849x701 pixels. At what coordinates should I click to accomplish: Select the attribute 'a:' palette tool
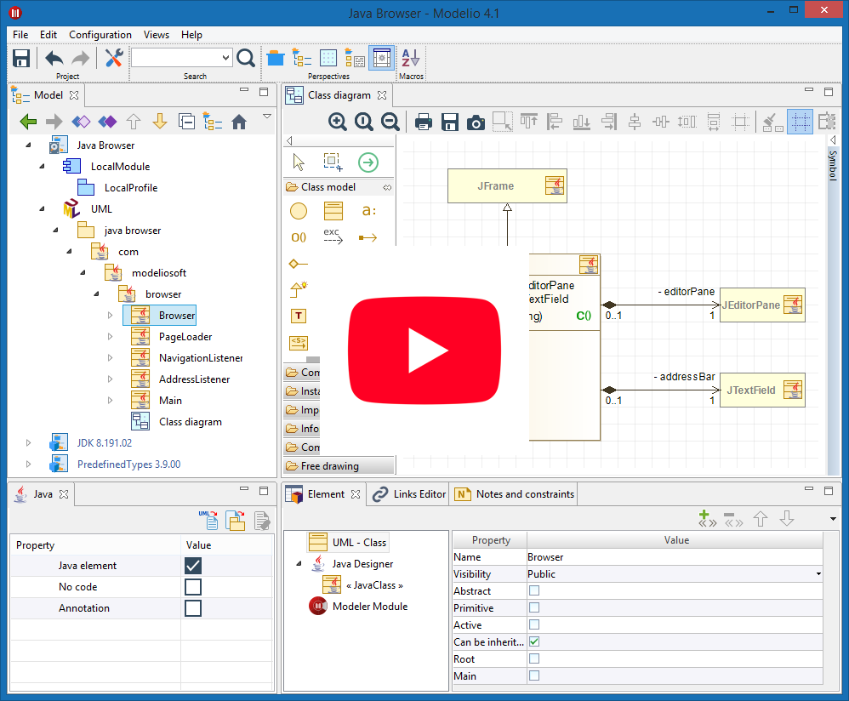(368, 211)
